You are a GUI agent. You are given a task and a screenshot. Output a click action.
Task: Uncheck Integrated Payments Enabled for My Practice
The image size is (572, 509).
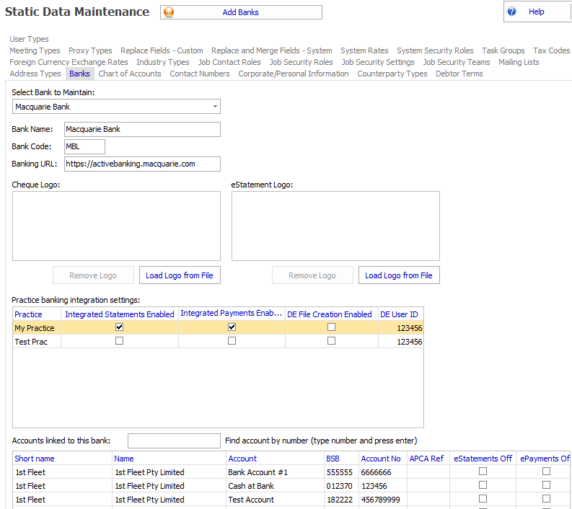pyautogui.click(x=232, y=327)
